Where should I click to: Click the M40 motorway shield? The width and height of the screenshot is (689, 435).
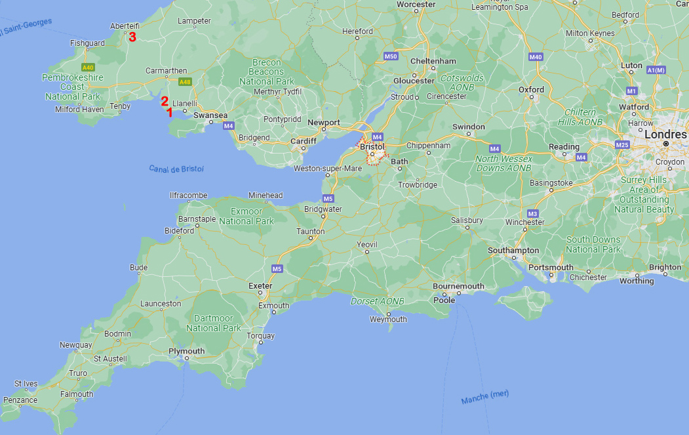click(x=536, y=56)
